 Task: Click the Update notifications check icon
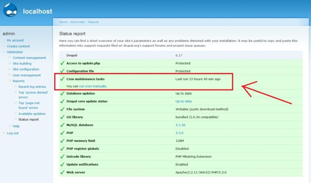(62, 164)
